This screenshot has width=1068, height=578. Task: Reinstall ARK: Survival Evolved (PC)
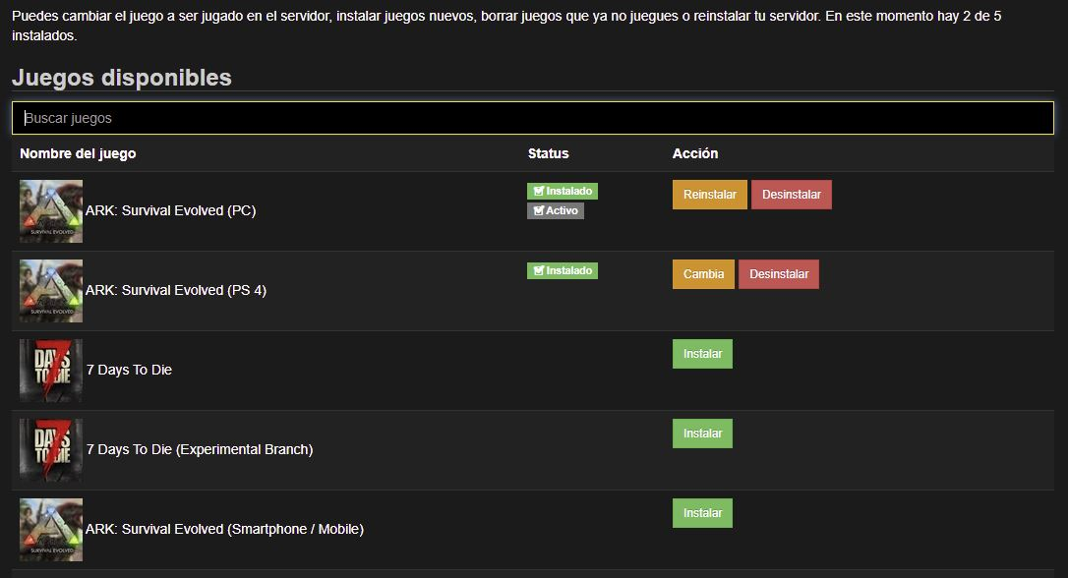[x=710, y=195]
